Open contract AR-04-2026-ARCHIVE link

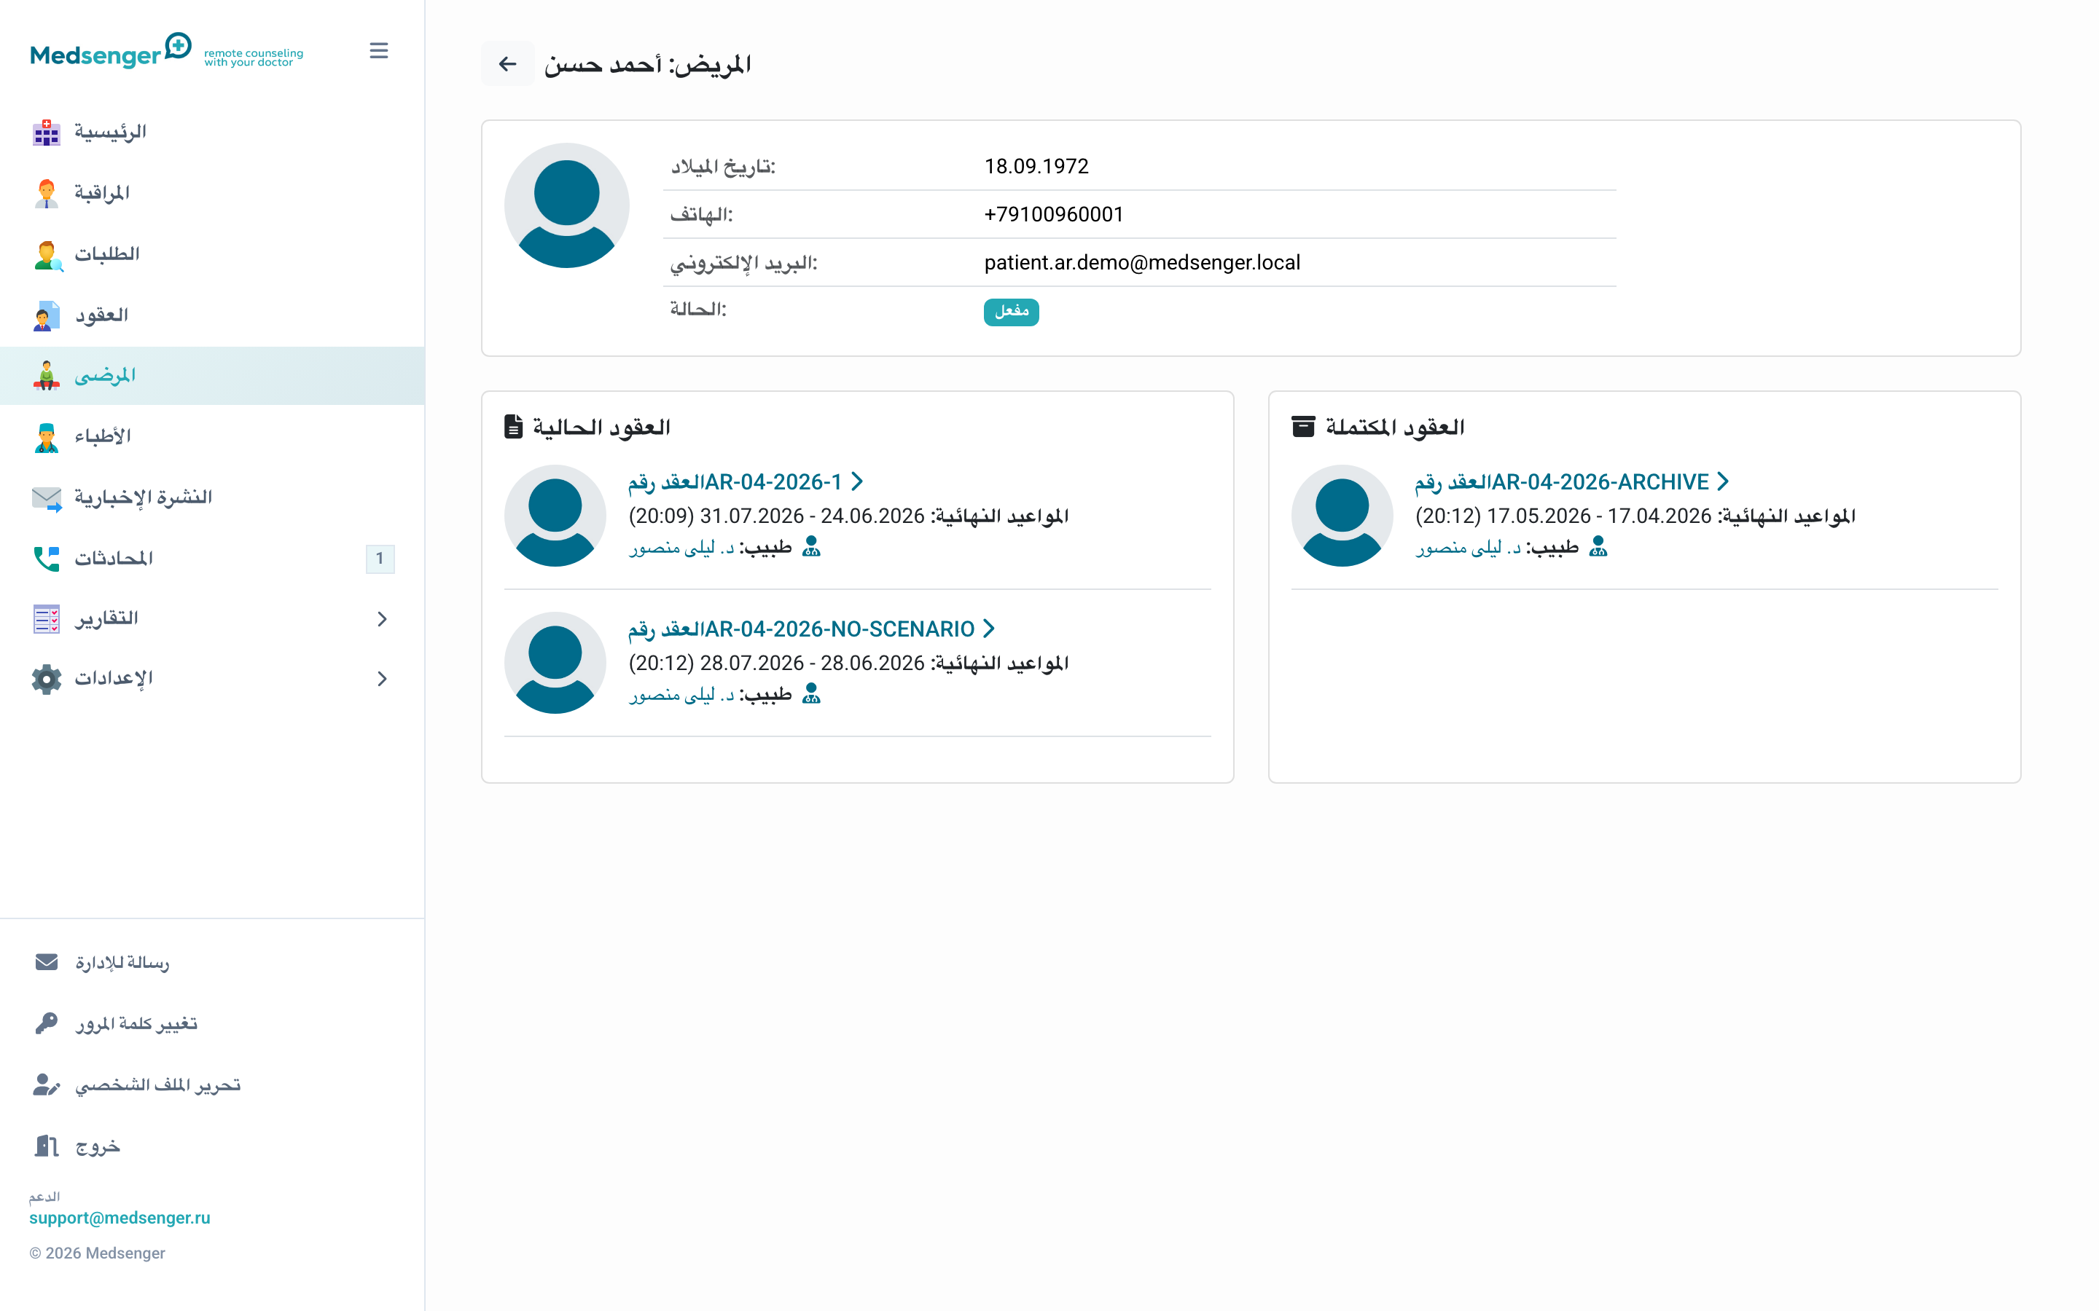[x=1562, y=482]
